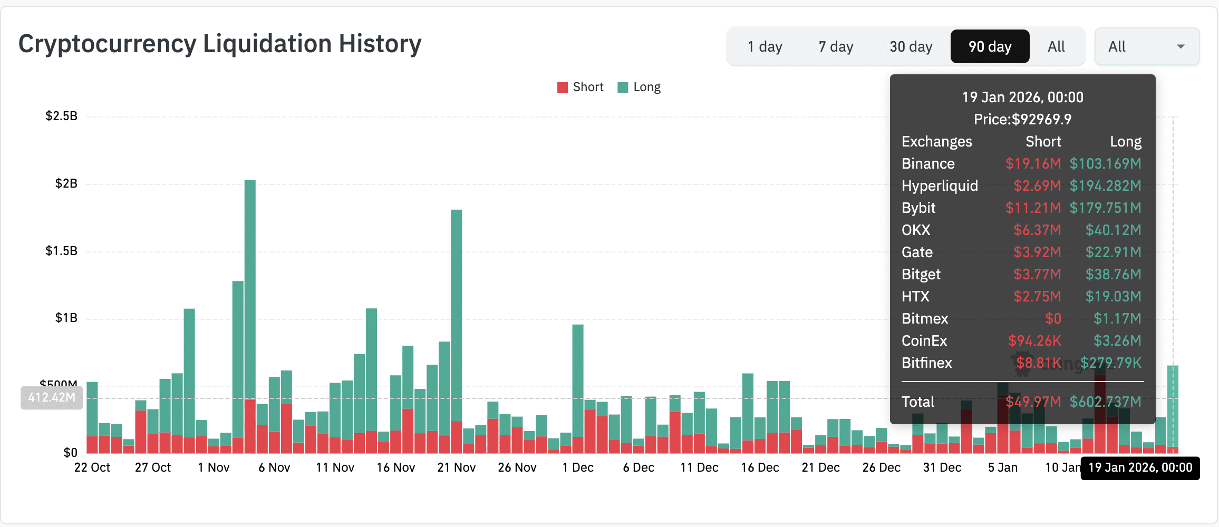Image resolution: width=1219 pixels, height=527 pixels.
Task: Open the All exchanges dropdown
Action: (x=1146, y=47)
